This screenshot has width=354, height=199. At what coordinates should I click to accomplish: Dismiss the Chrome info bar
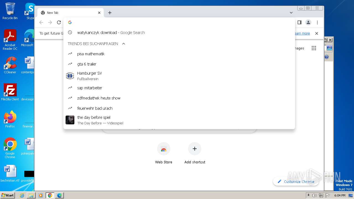pos(317,33)
